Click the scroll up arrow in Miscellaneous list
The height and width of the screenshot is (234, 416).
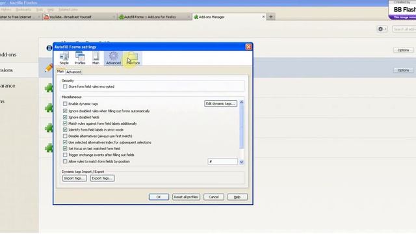pyautogui.click(x=241, y=103)
